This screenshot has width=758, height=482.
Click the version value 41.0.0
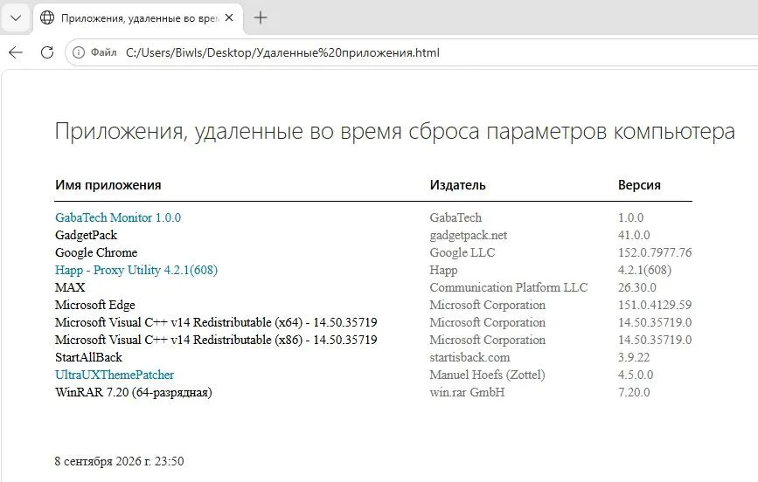coord(634,235)
